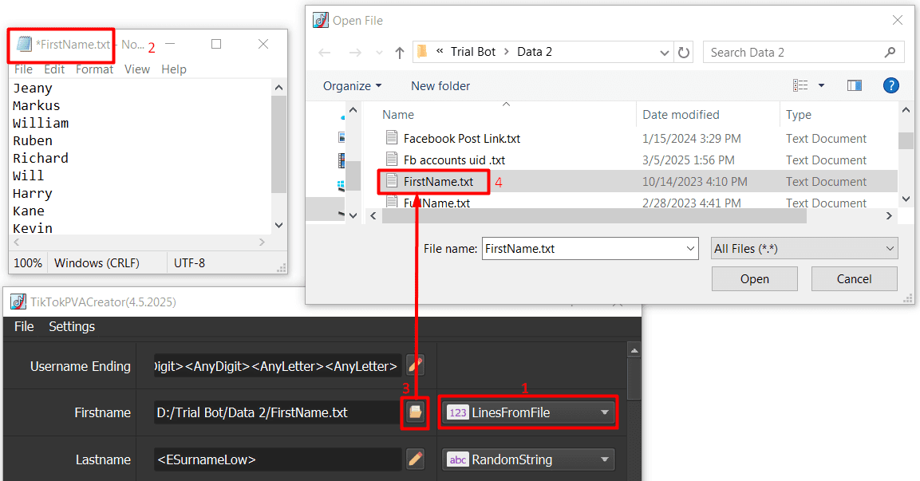
Task: Click the Firstname file path field
Action: pos(277,412)
